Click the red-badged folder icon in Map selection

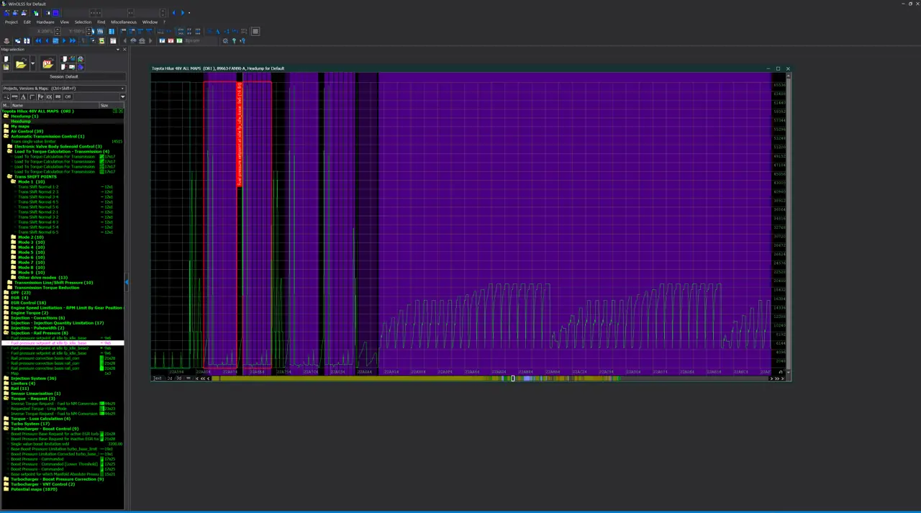tap(47, 64)
